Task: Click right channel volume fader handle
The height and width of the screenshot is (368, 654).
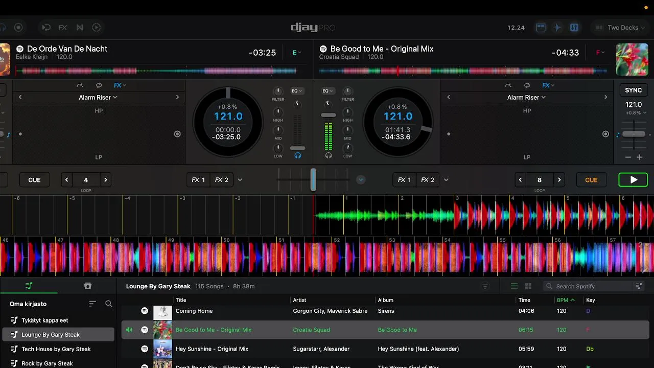Action: pos(329,115)
